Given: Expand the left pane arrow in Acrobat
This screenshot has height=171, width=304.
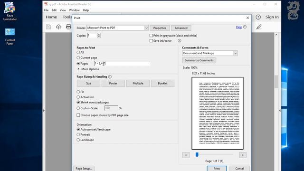Looking at the screenshot, I should (44, 111).
